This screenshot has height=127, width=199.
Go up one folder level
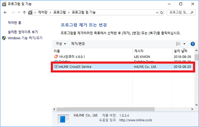point(24,12)
